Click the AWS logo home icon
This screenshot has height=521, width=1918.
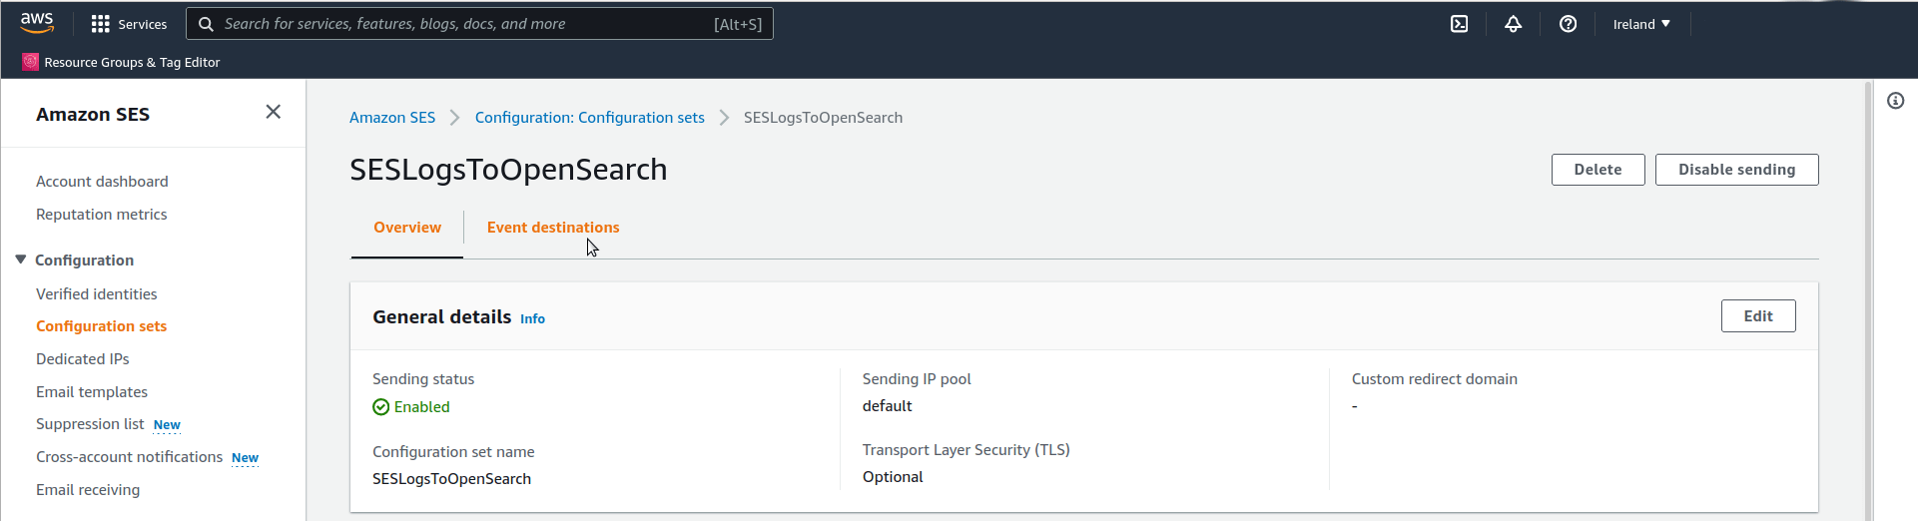pos(37,23)
